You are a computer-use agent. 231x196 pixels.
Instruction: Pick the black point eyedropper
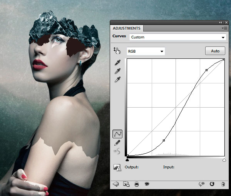tap(117, 62)
